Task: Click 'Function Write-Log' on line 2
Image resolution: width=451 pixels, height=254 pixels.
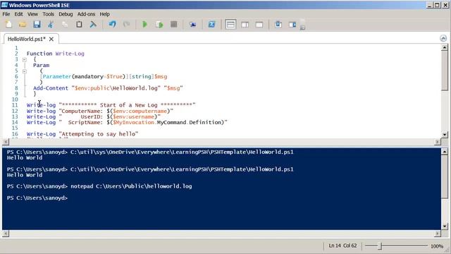Action: (x=55, y=54)
